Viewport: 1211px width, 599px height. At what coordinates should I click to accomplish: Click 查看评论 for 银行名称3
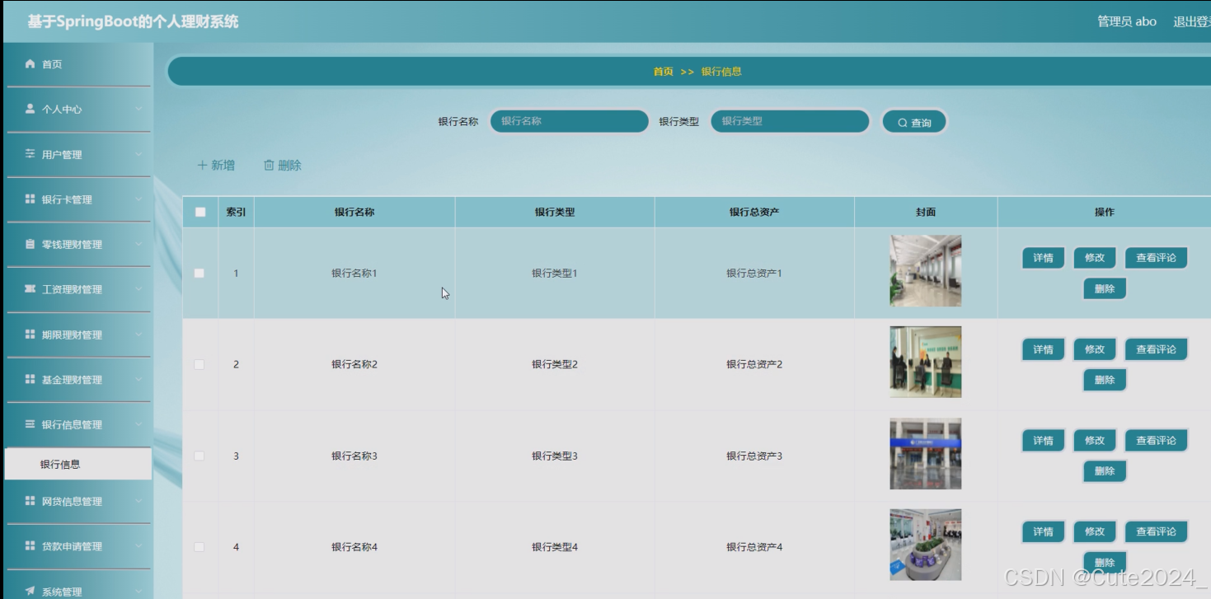point(1156,441)
